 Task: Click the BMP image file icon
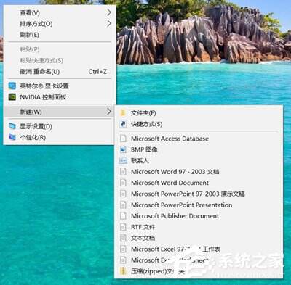pos(123,149)
